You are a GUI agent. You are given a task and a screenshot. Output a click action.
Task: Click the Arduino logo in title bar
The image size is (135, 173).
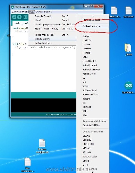[x=12, y=7]
